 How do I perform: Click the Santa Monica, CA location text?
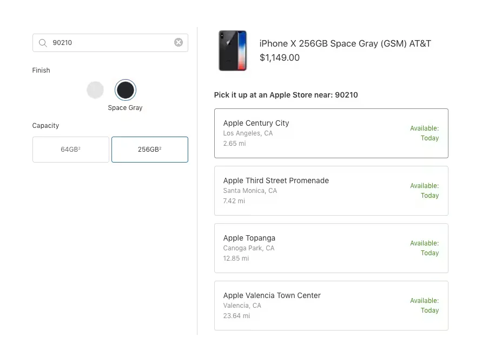tap(250, 191)
